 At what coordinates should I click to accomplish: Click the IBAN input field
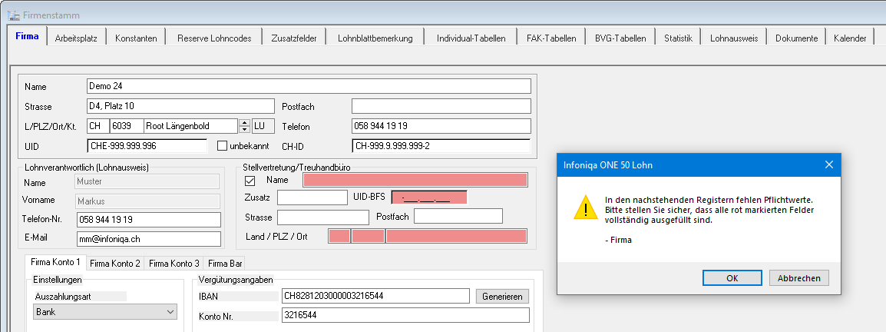pyautogui.click(x=375, y=296)
